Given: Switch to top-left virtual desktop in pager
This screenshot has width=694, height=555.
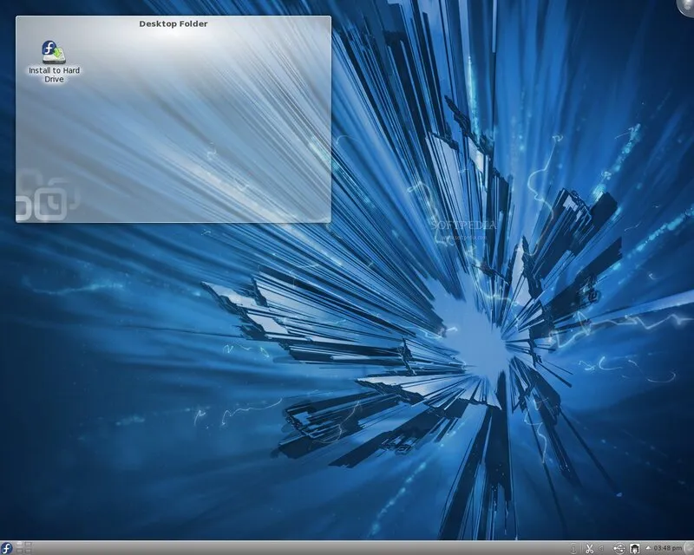Looking at the screenshot, I should pyautogui.click(x=19, y=545).
